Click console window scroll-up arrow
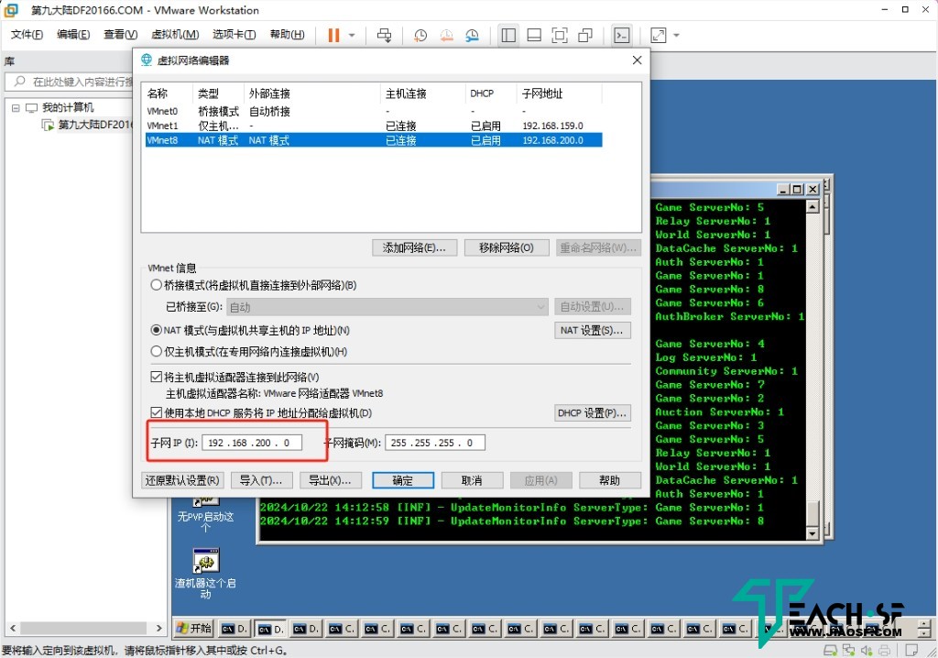 (812, 207)
